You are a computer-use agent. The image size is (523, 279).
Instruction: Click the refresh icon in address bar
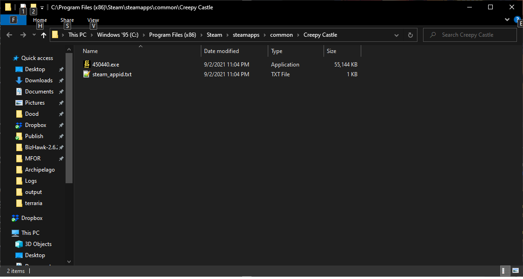(410, 34)
